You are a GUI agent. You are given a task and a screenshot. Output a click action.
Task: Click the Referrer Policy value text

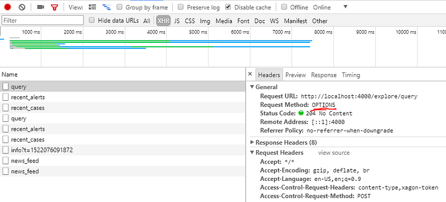click(350, 131)
